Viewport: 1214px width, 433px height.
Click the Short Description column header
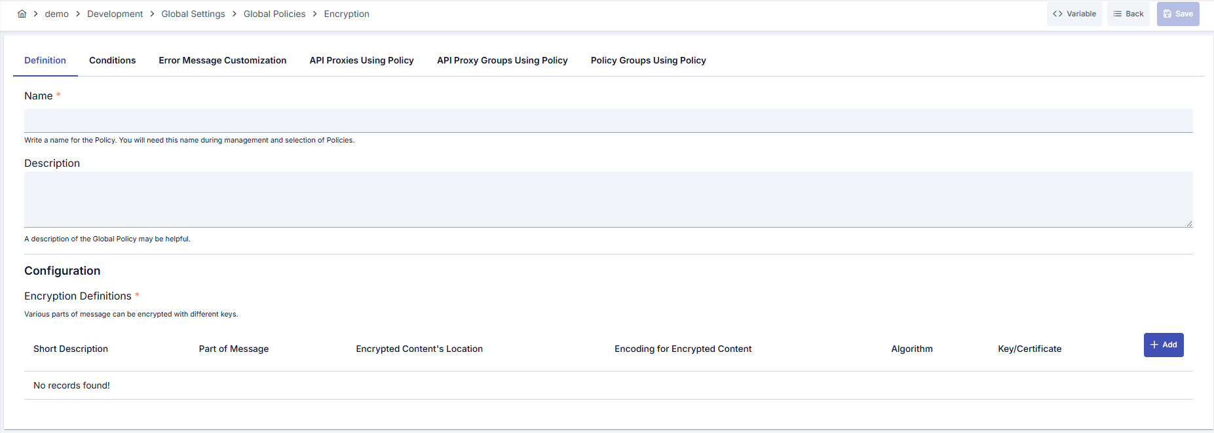(71, 349)
